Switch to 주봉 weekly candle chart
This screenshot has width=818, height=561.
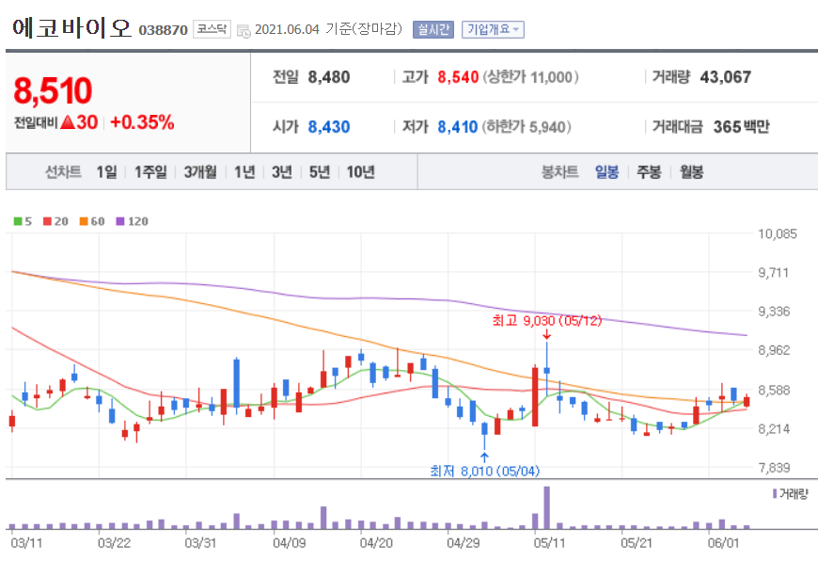coord(649,172)
